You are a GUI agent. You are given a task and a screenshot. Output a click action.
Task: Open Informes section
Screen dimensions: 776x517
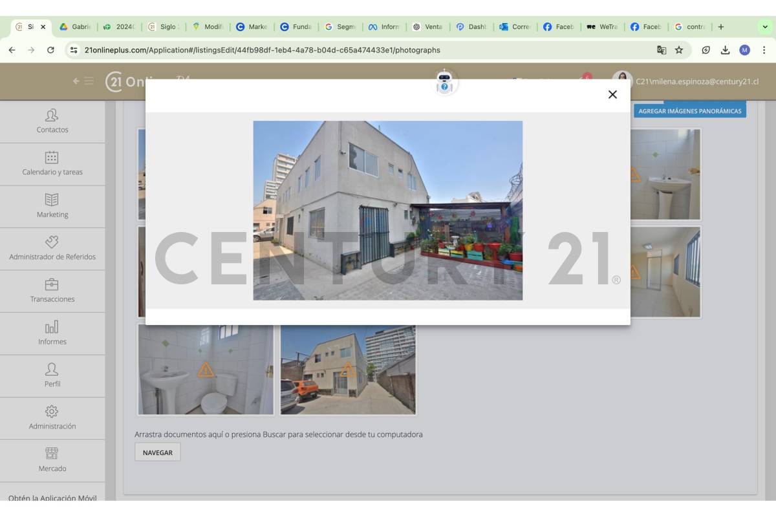[x=52, y=333]
